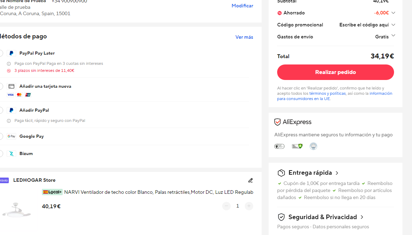The height and width of the screenshot is (235, 412).
Task: Click the Miravia store badge
Action: click(x=4, y=180)
